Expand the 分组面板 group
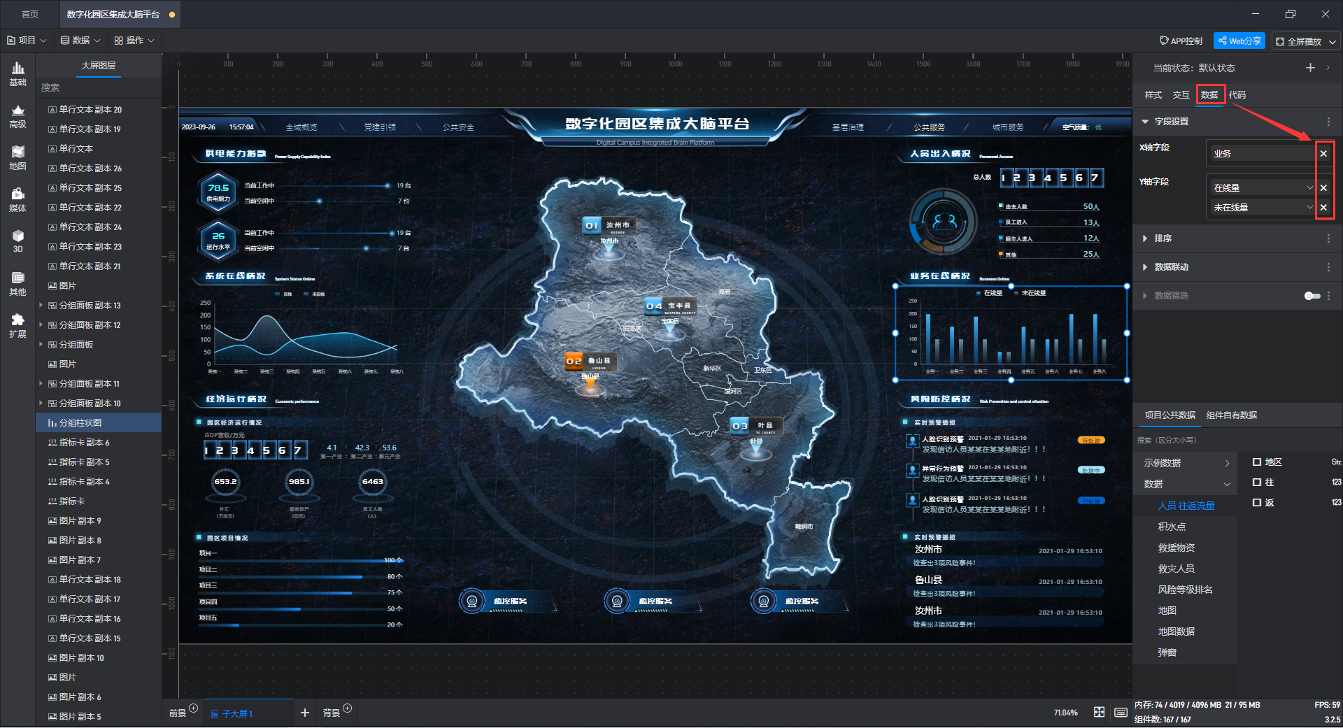Screen dimensions: 1343x728 coord(41,345)
